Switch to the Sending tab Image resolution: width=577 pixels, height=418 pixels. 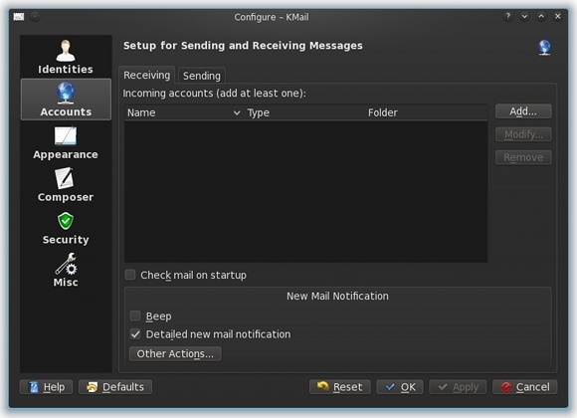202,76
